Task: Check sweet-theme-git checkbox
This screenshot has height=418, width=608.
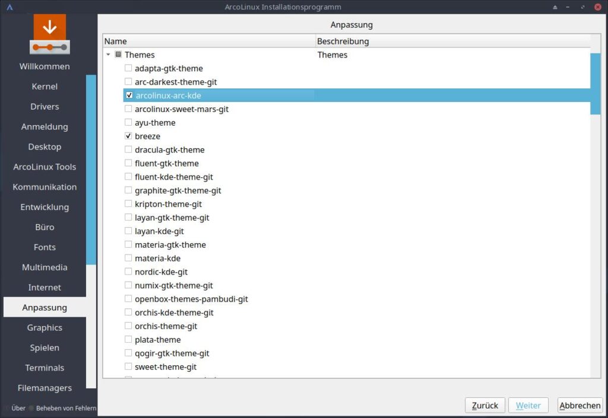Action: (128, 366)
